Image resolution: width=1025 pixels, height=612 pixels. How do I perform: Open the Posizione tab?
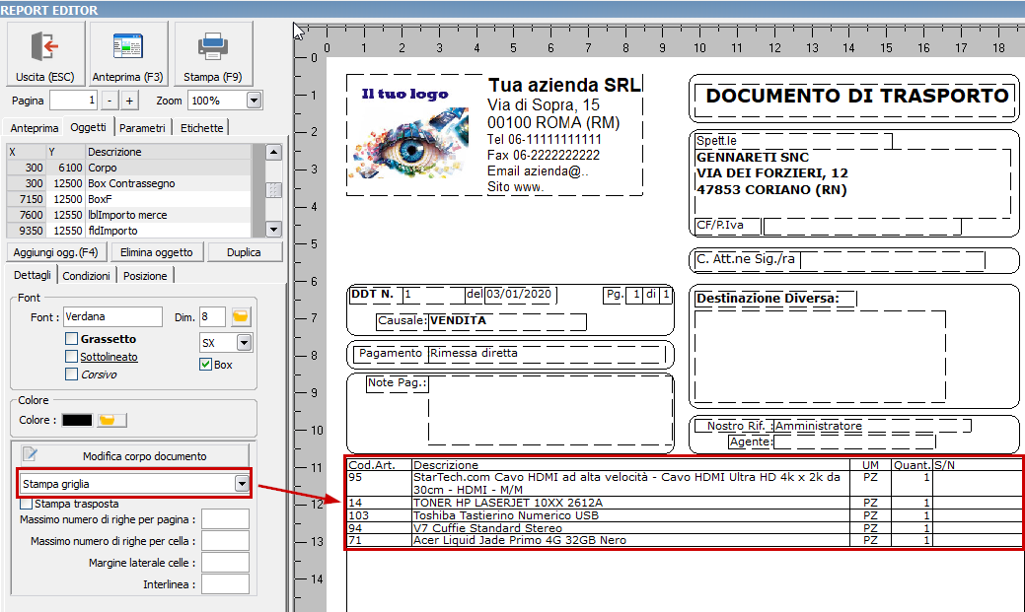click(145, 276)
